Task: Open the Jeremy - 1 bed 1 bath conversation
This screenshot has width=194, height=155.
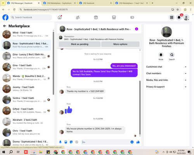Action: (x=26, y=89)
